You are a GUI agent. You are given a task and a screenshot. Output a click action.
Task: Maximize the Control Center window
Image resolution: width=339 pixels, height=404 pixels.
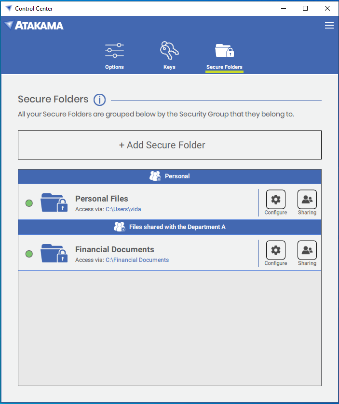tap(305, 8)
